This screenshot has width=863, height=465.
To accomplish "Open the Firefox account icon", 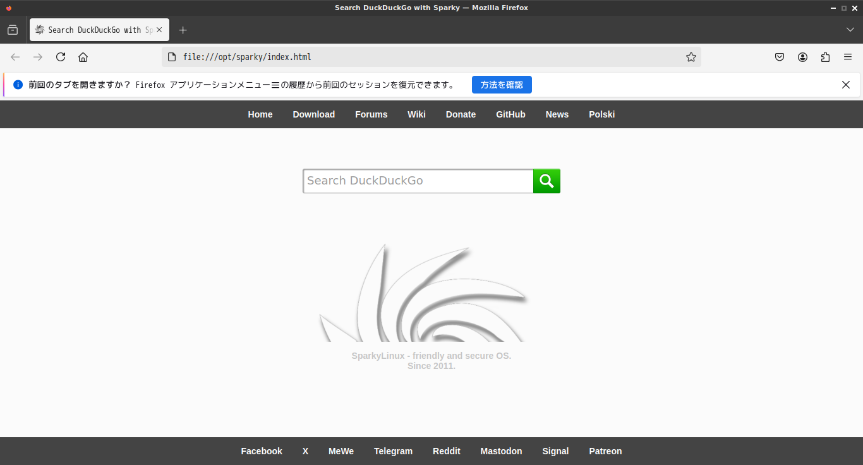I will pyautogui.click(x=802, y=57).
